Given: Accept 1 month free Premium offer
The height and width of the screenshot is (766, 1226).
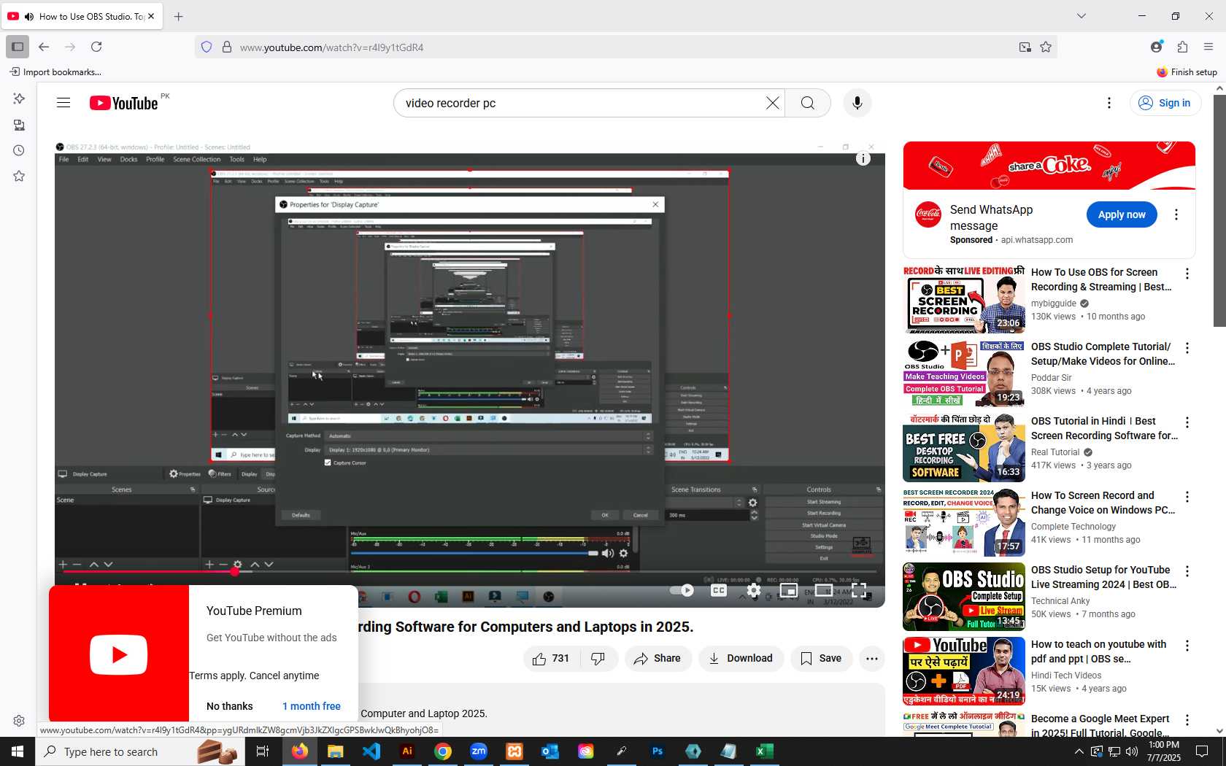Looking at the screenshot, I should pos(312,706).
